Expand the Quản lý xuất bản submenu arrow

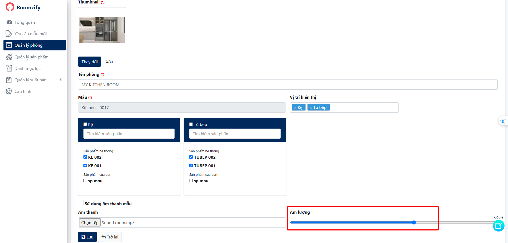61,80
